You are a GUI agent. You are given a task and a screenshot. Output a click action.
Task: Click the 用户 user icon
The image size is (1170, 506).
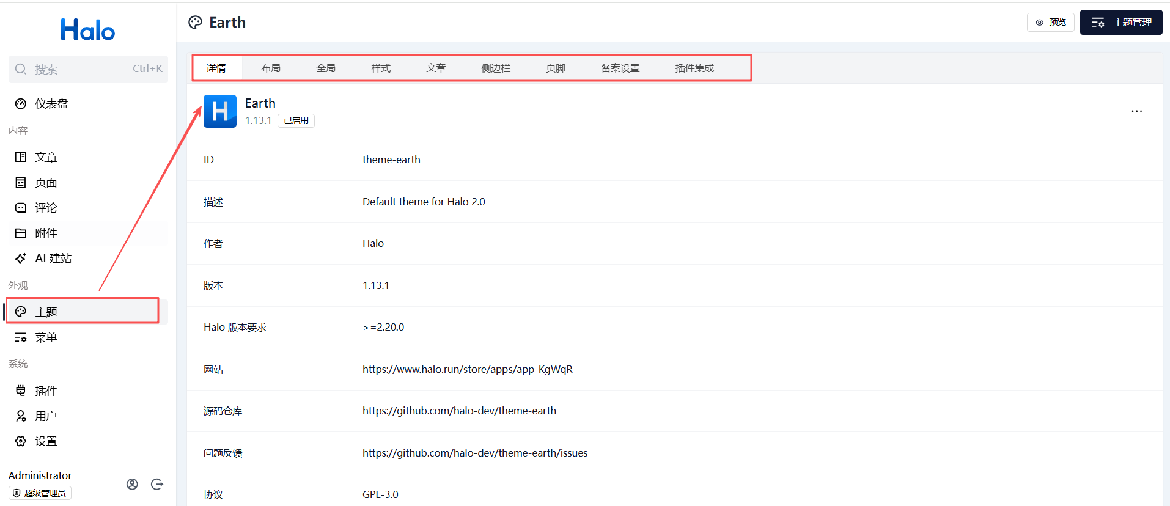[x=21, y=416]
